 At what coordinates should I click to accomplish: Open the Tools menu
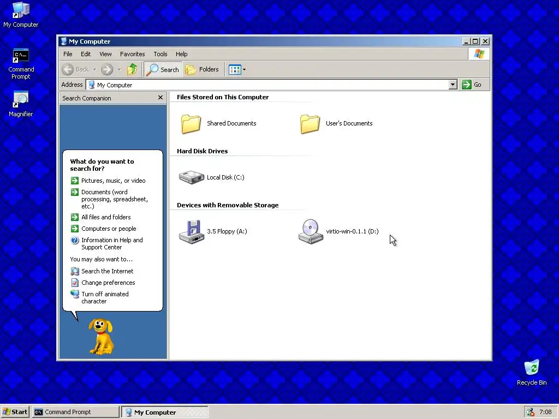click(x=160, y=54)
